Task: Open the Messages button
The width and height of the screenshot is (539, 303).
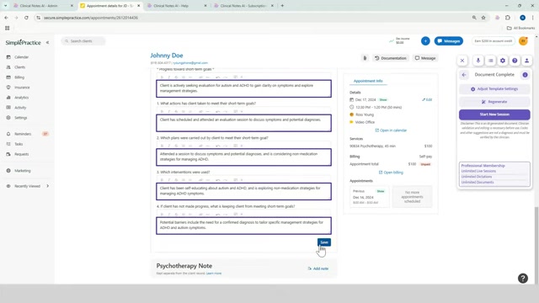Action: click(x=449, y=41)
